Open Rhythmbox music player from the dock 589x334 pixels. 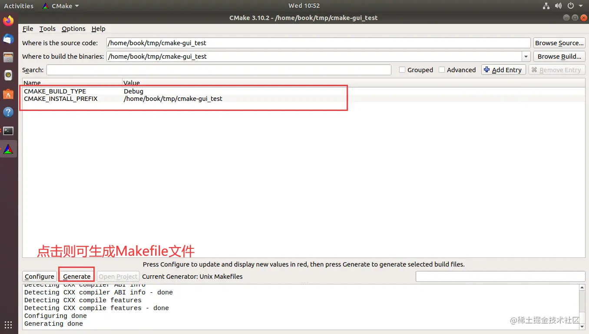coord(8,76)
